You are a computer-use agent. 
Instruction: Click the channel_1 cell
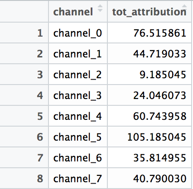(x=78, y=53)
